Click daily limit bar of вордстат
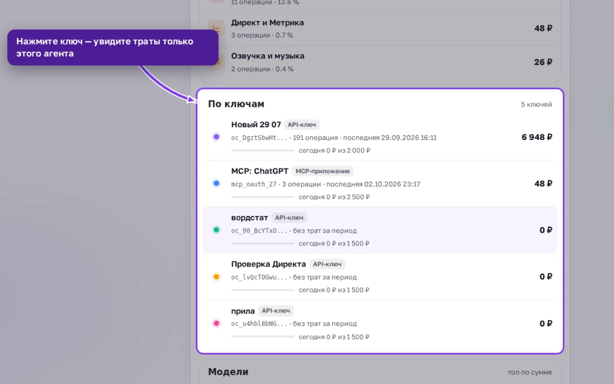614x384 pixels. 263,243
